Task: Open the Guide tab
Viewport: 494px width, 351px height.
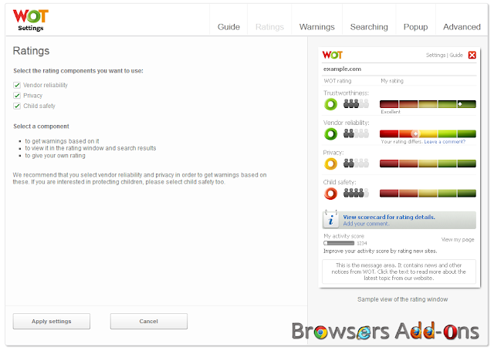Action: coord(228,27)
